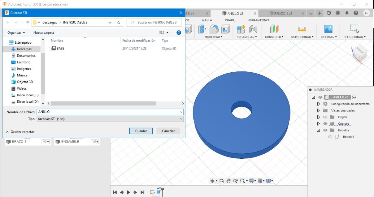Collapse the NAVEGADOR panel
The width and height of the screenshot is (374, 197).
click(x=310, y=90)
